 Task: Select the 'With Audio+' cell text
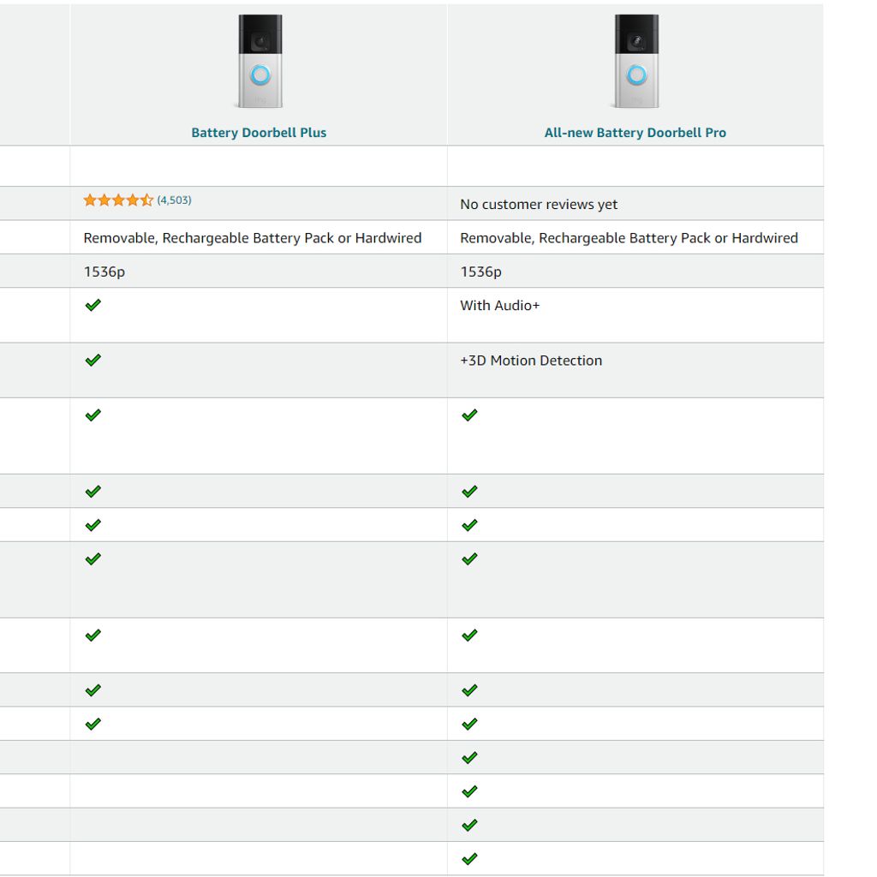(x=500, y=306)
